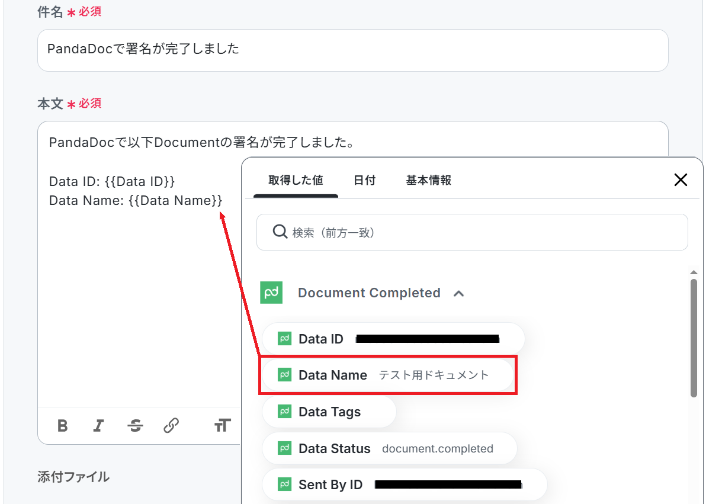
Task: Click the 件名 subject input field
Action: click(x=352, y=50)
